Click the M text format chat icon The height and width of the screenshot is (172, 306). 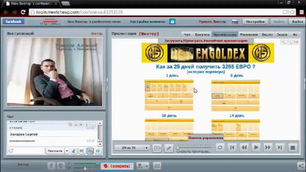(82, 151)
